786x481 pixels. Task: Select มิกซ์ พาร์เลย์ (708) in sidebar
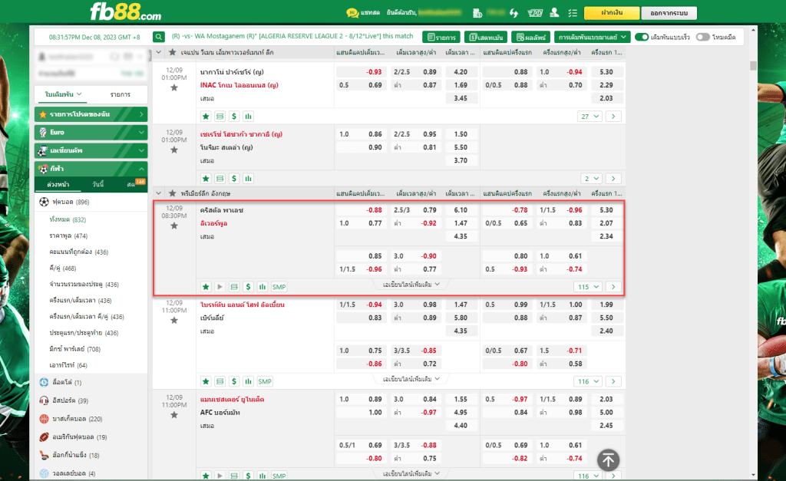[x=74, y=349]
